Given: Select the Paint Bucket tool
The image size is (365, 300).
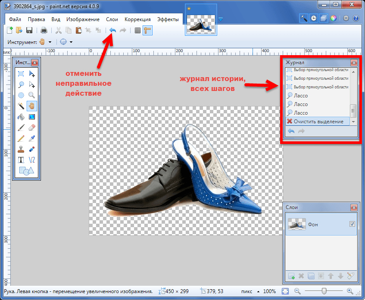Looking at the screenshot, I should pyautogui.click(x=21, y=117).
